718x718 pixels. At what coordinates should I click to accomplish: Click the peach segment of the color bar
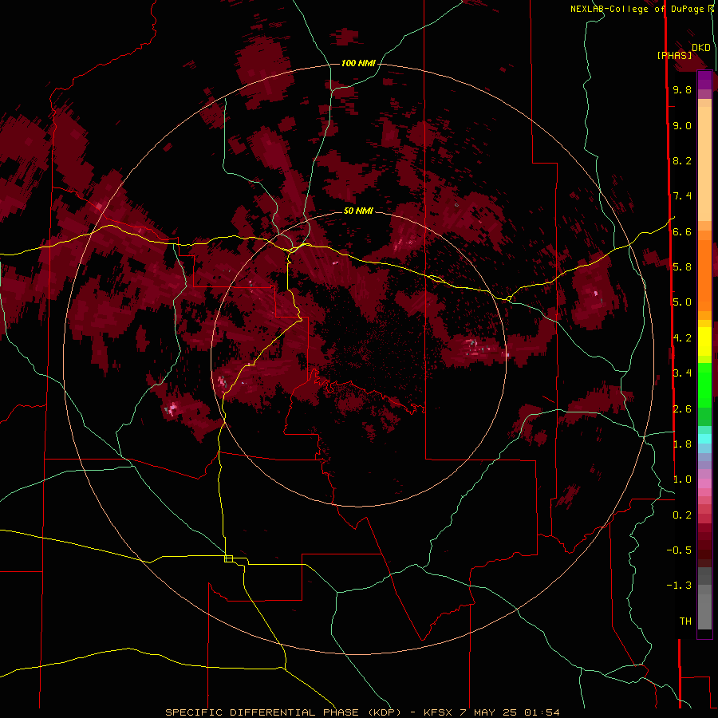tap(704, 164)
